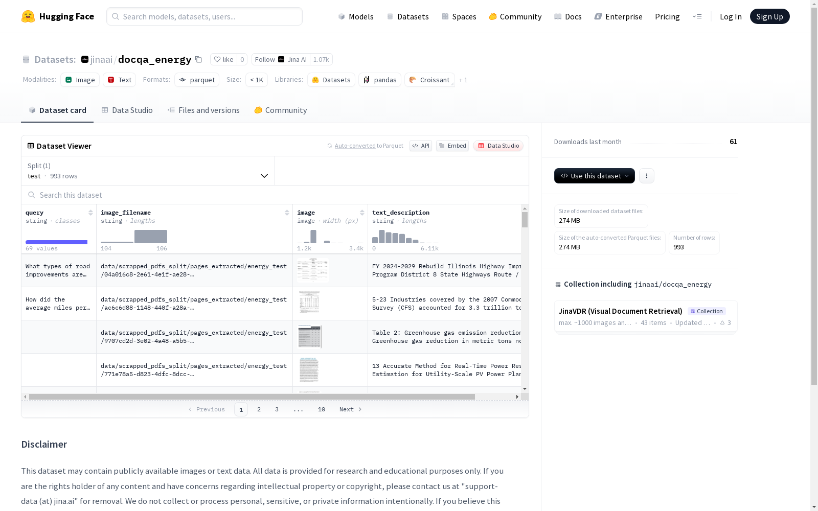Open Docs in the top navigation
This screenshot has width=818, height=511.
pos(568,16)
